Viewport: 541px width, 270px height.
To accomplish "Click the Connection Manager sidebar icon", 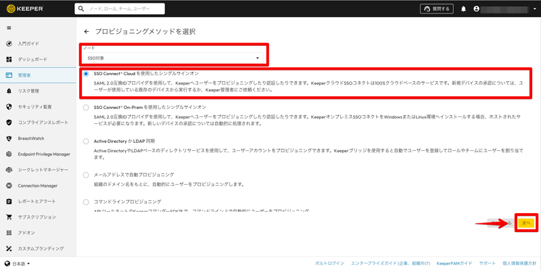I will [x=9, y=186].
